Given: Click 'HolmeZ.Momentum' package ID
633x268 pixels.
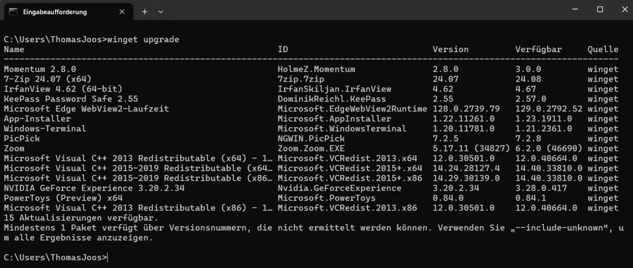Looking at the screenshot, I should click(x=317, y=69).
